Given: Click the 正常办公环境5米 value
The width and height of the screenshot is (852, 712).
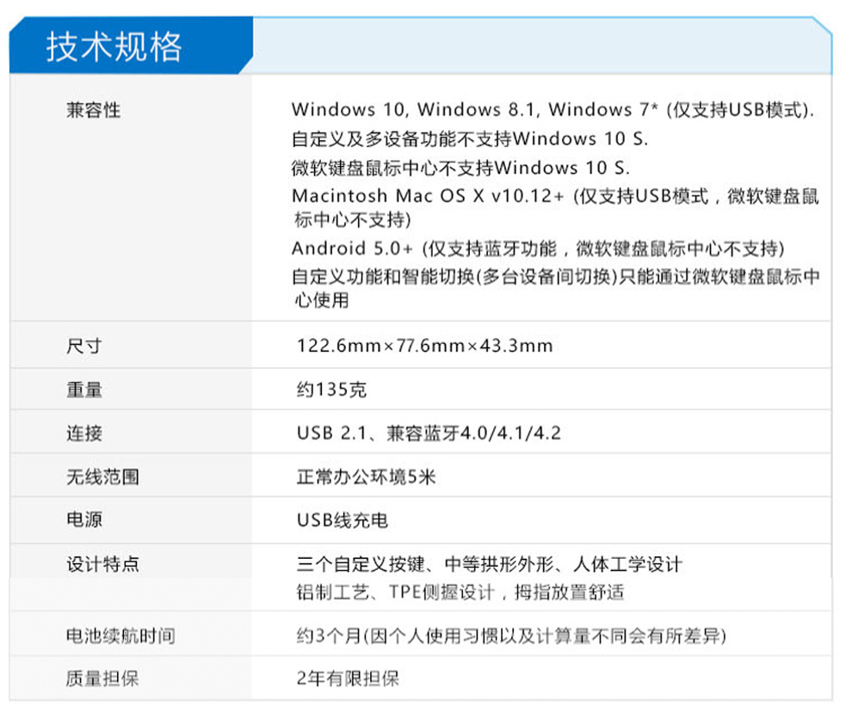Looking at the screenshot, I should click(x=367, y=477).
